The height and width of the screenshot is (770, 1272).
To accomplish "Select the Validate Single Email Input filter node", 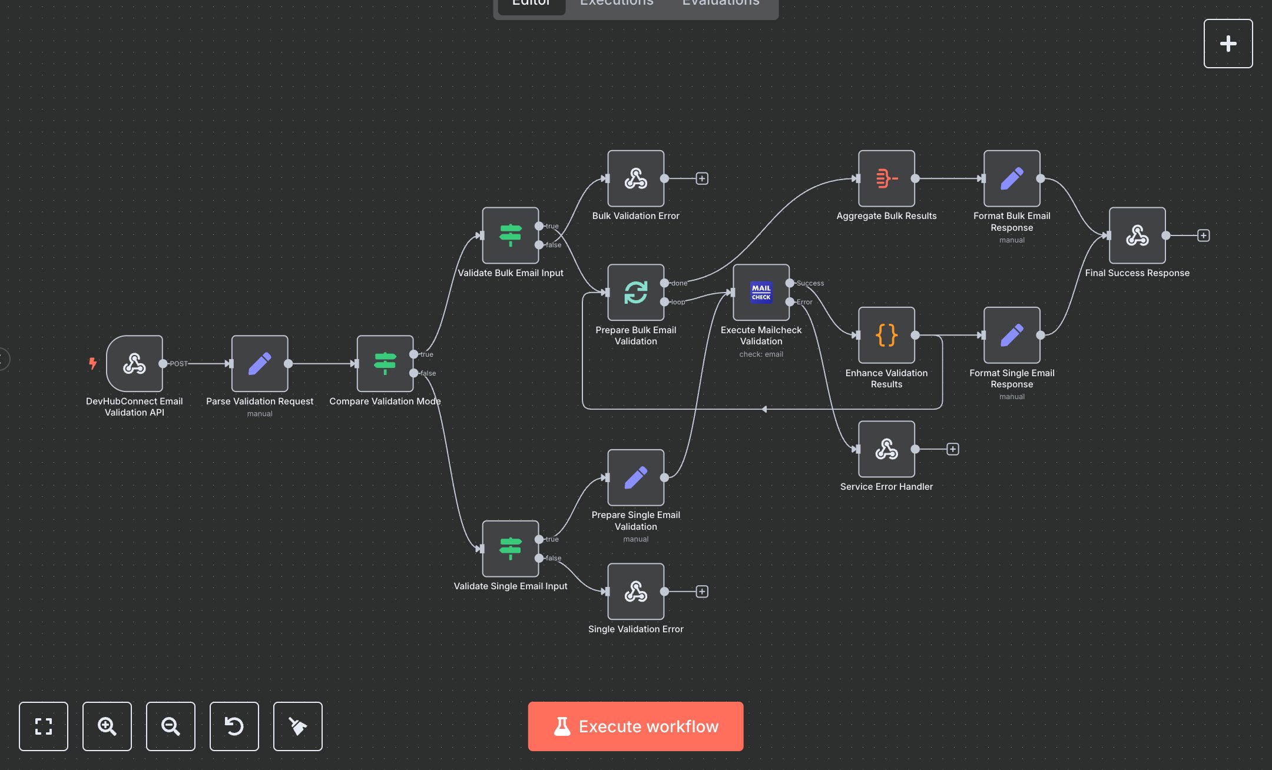I will tap(510, 549).
